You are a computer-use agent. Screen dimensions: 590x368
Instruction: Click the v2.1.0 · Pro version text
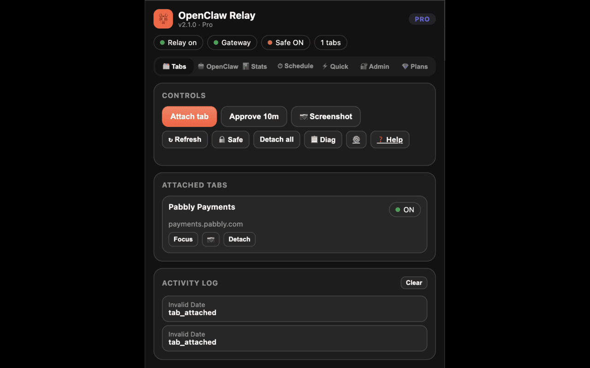[x=195, y=25]
